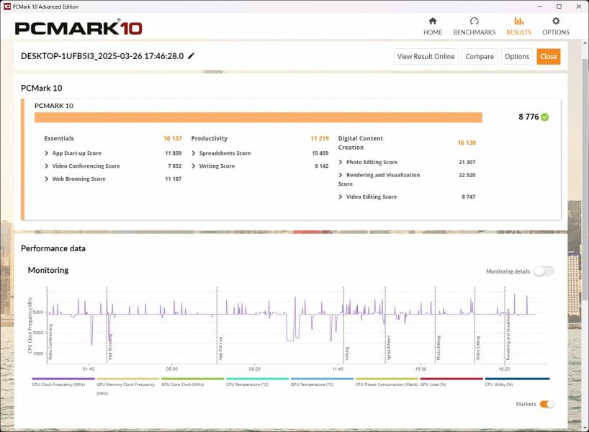Click the Writing score 8 142
Screen dimensions: 589x432
tap(322, 166)
